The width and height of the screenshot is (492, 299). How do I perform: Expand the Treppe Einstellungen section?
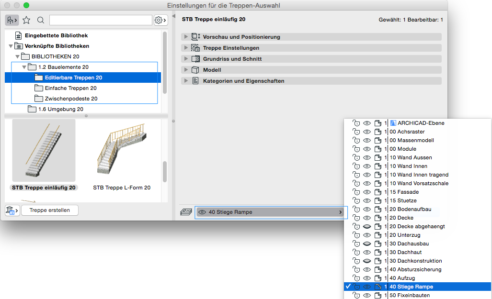coord(186,48)
